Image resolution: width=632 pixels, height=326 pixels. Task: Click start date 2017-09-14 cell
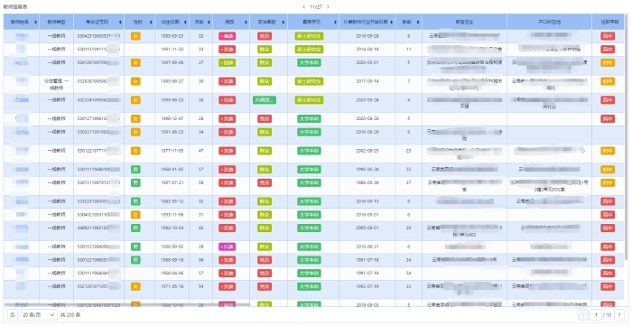367,81
